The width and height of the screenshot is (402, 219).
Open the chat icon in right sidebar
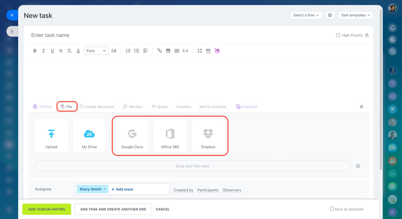[393, 51]
